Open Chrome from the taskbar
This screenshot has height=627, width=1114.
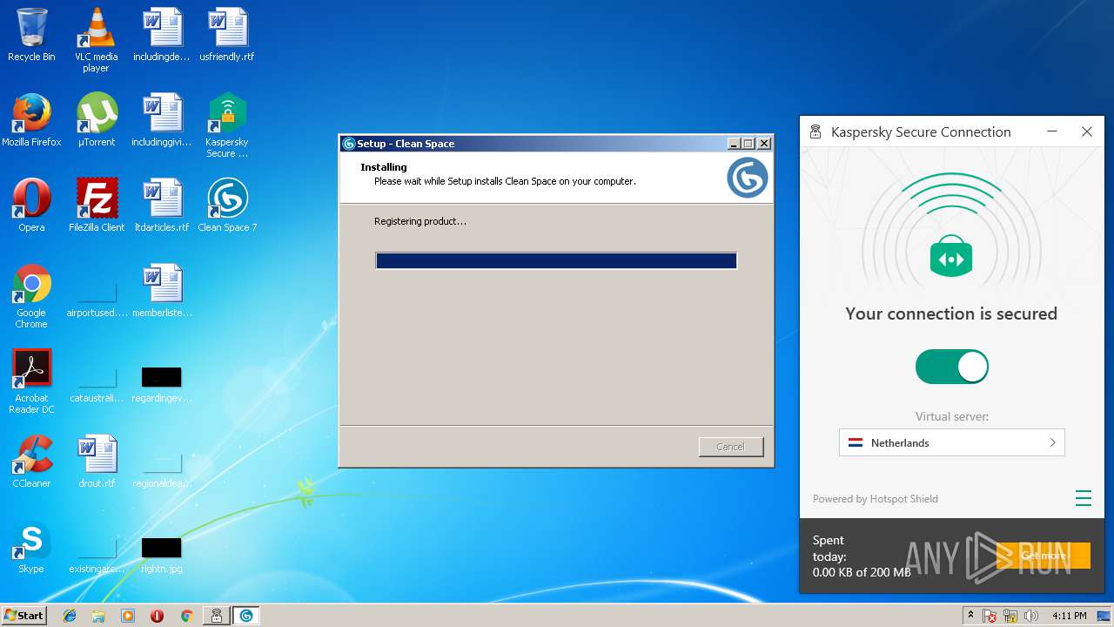[x=186, y=616]
